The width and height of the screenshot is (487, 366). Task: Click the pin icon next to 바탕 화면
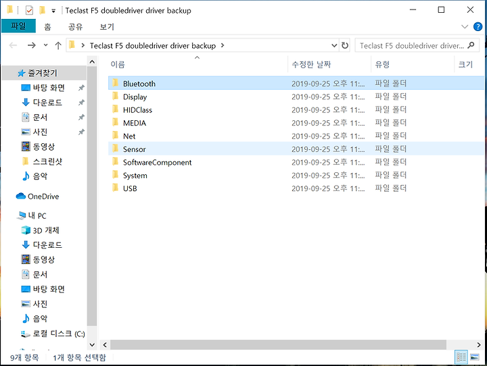coord(81,88)
